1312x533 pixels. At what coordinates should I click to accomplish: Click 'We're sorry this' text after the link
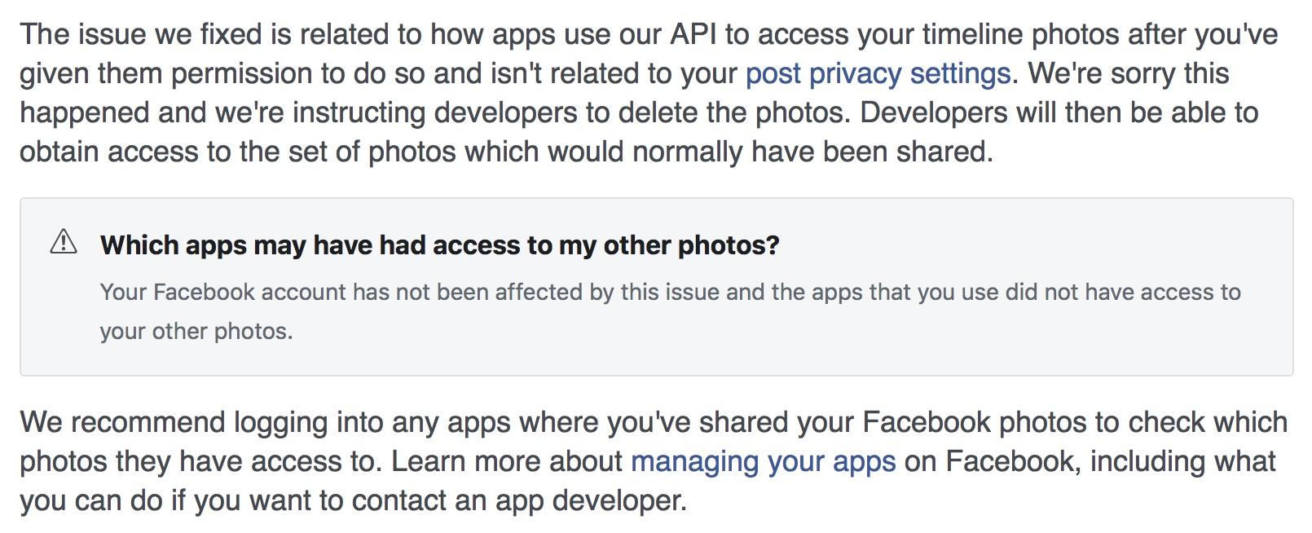click(1129, 74)
